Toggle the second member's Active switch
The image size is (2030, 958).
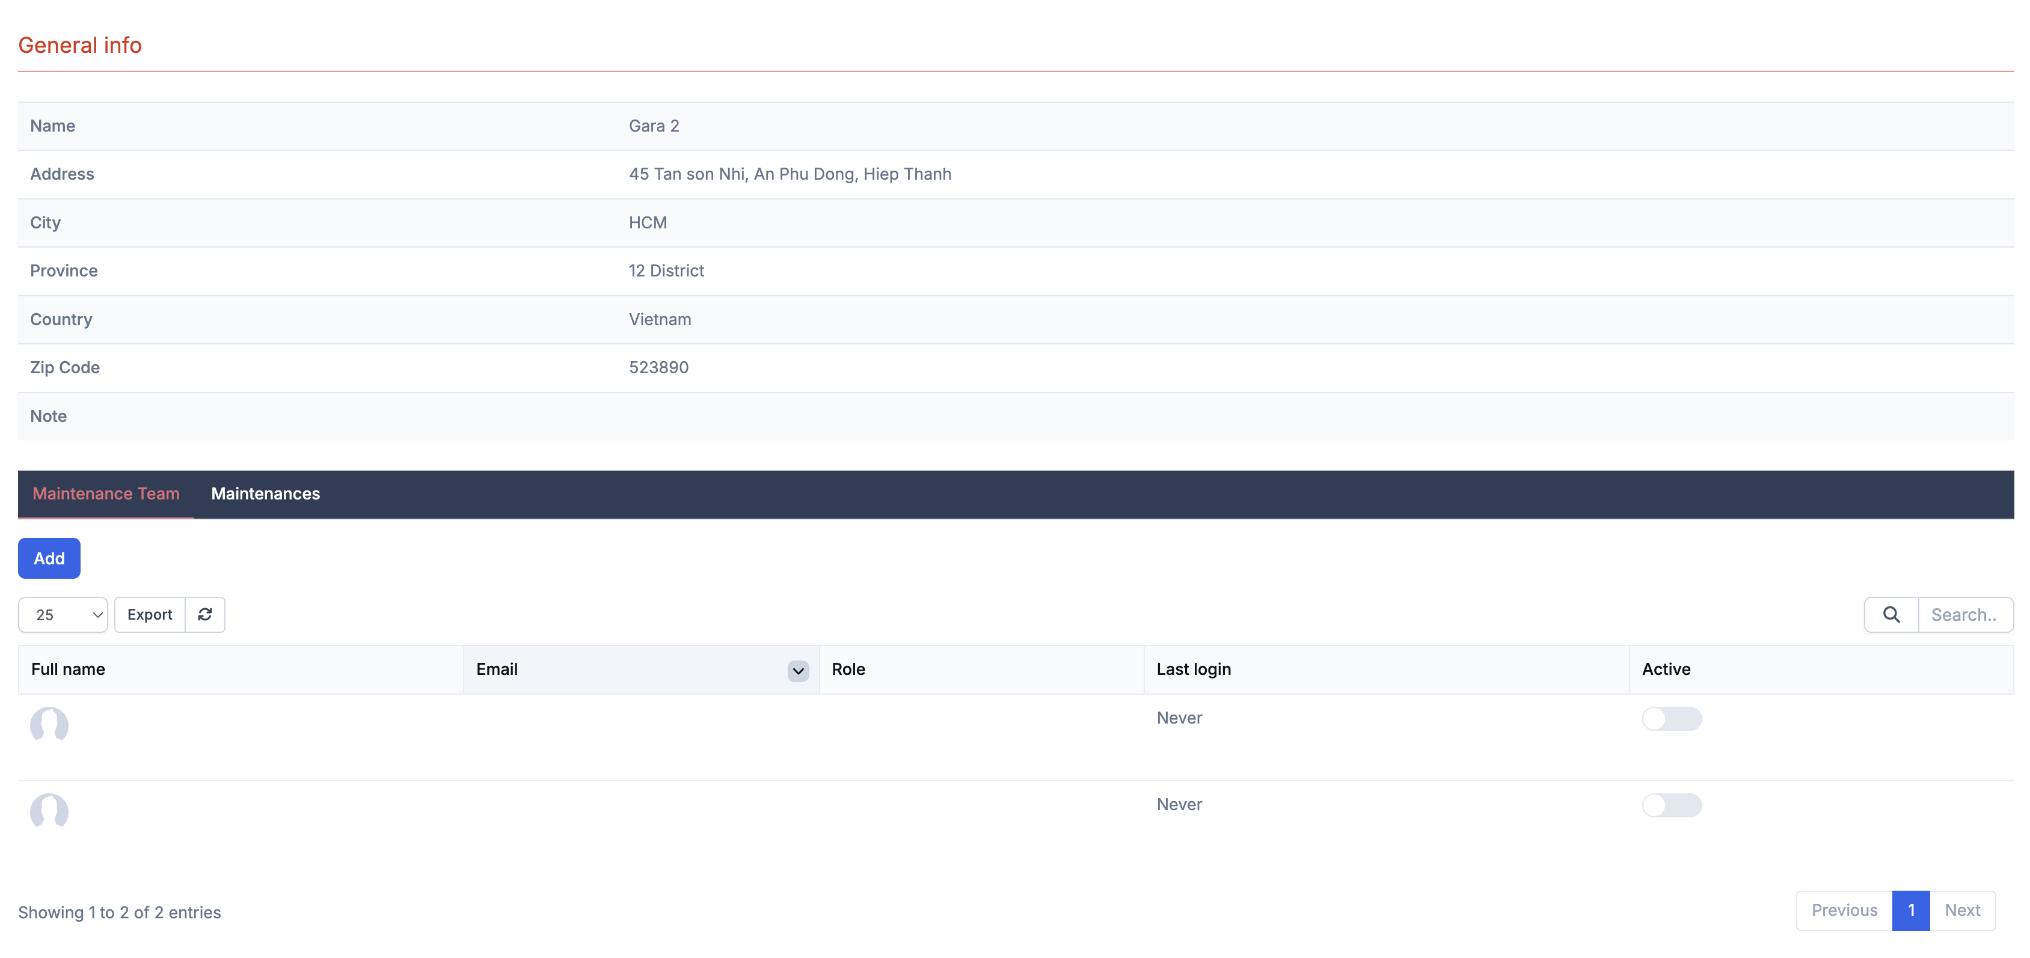coord(1670,805)
